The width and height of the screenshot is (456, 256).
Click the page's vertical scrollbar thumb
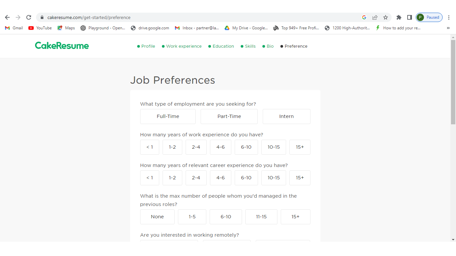(x=453, y=82)
